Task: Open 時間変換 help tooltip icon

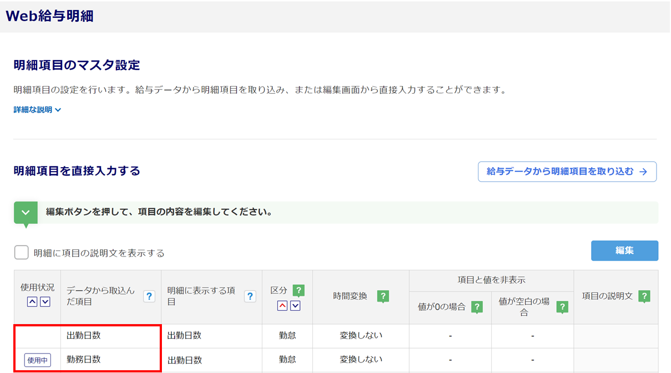Action: point(383,296)
